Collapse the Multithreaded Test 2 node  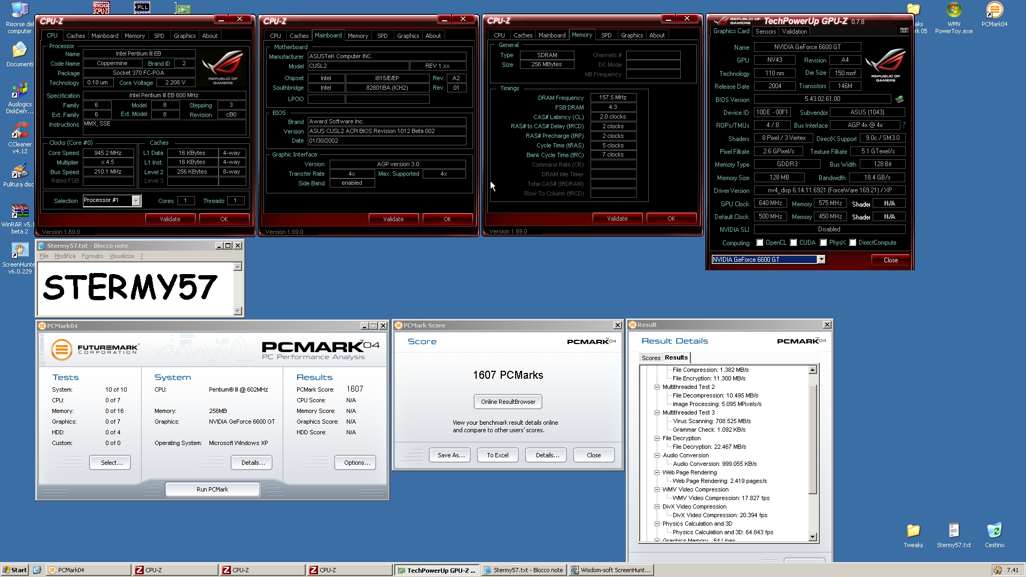[657, 387]
